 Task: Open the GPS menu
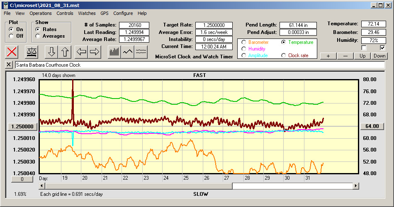click(x=104, y=13)
